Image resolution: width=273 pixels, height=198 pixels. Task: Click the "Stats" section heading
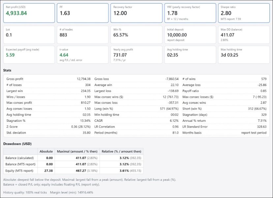pos(7,70)
